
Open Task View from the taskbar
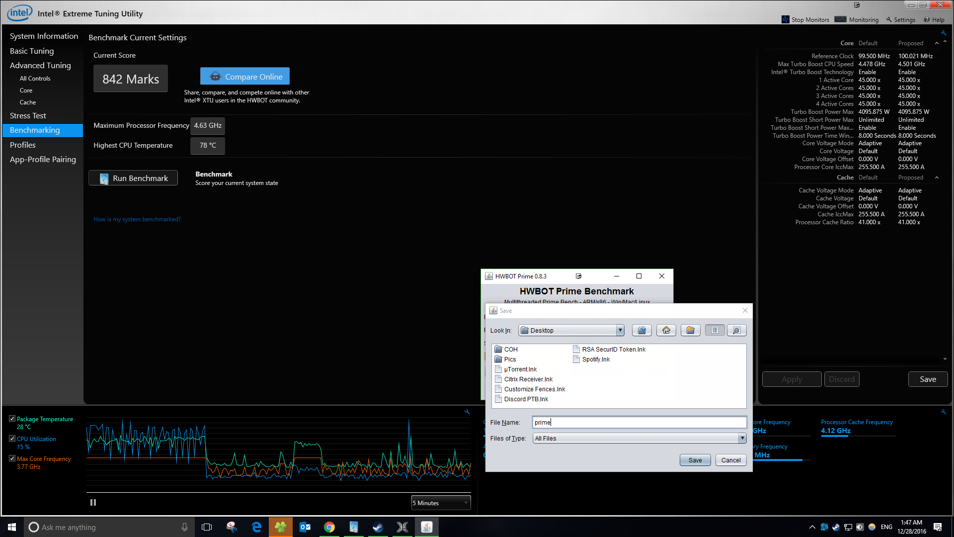click(x=207, y=527)
